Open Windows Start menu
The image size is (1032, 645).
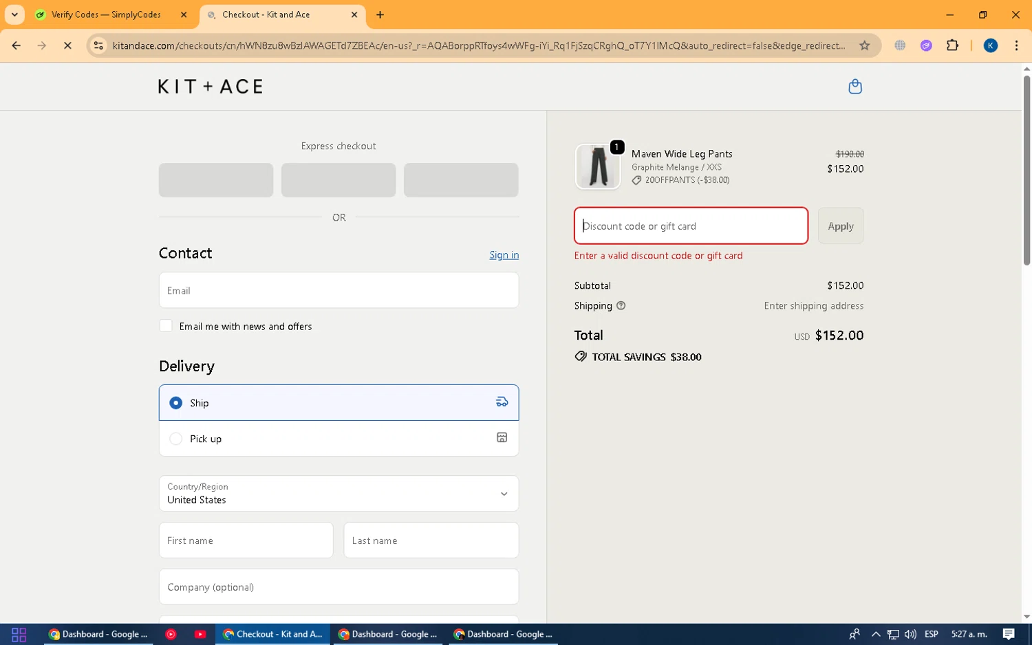[19, 634]
